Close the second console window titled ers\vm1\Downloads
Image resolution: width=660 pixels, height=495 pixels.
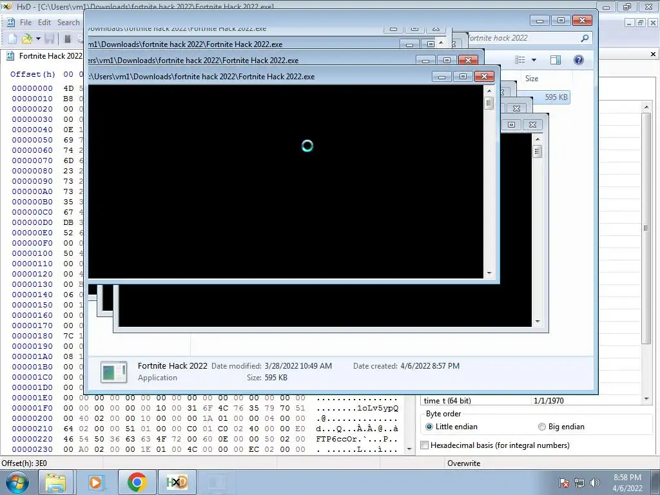pos(468,60)
